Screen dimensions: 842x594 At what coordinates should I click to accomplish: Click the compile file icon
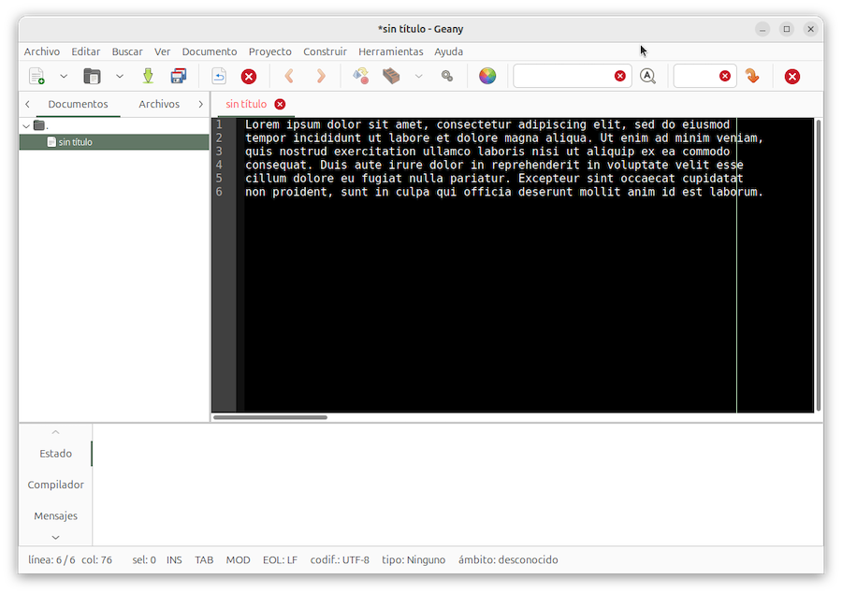pos(360,77)
